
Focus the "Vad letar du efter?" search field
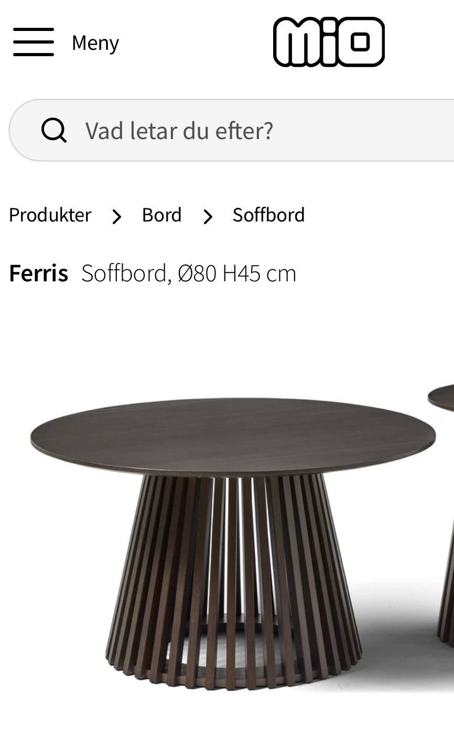pyautogui.click(x=232, y=130)
